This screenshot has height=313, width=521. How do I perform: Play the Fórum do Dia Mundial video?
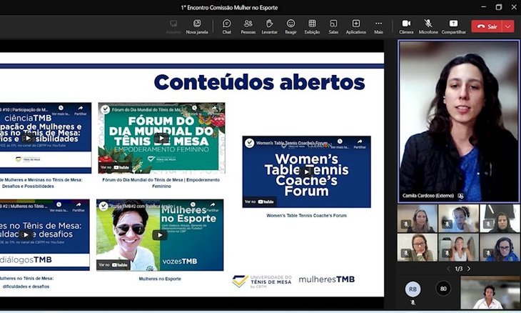click(x=161, y=138)
